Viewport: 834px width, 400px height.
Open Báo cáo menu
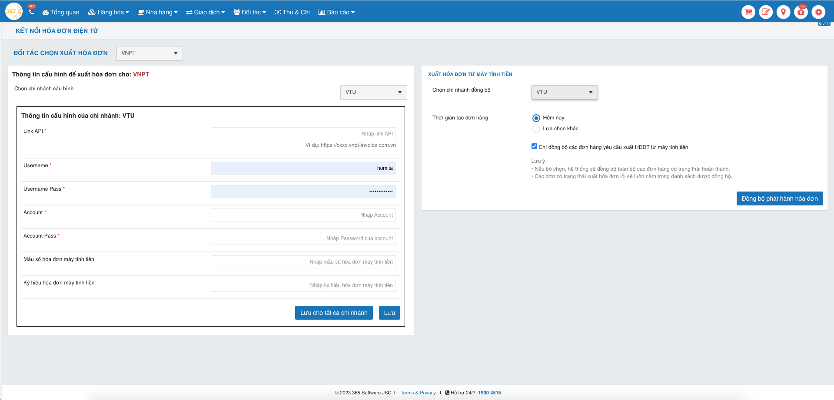(336, 12)
